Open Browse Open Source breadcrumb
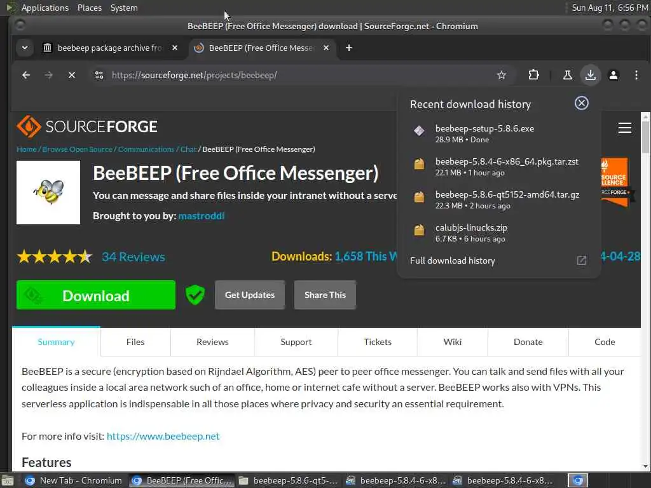Image resolution: width=651 pixels, height=488 pixels. pyautogui.click(x=77, y=149)
